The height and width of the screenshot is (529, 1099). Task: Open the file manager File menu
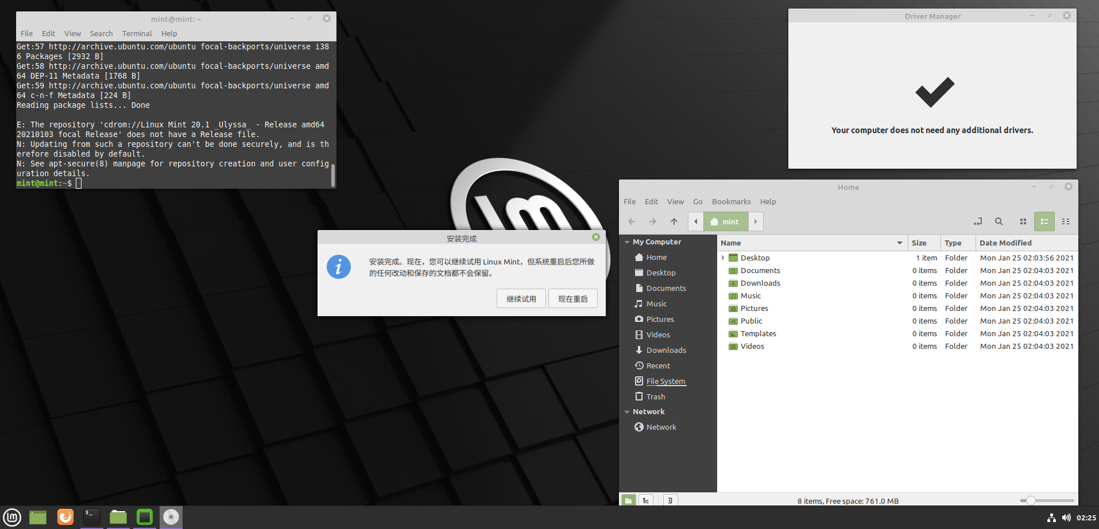tap(629, 201)
